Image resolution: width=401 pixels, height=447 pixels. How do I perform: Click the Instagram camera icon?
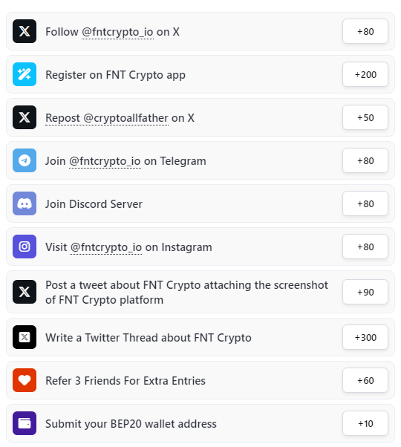coord(25,247)
